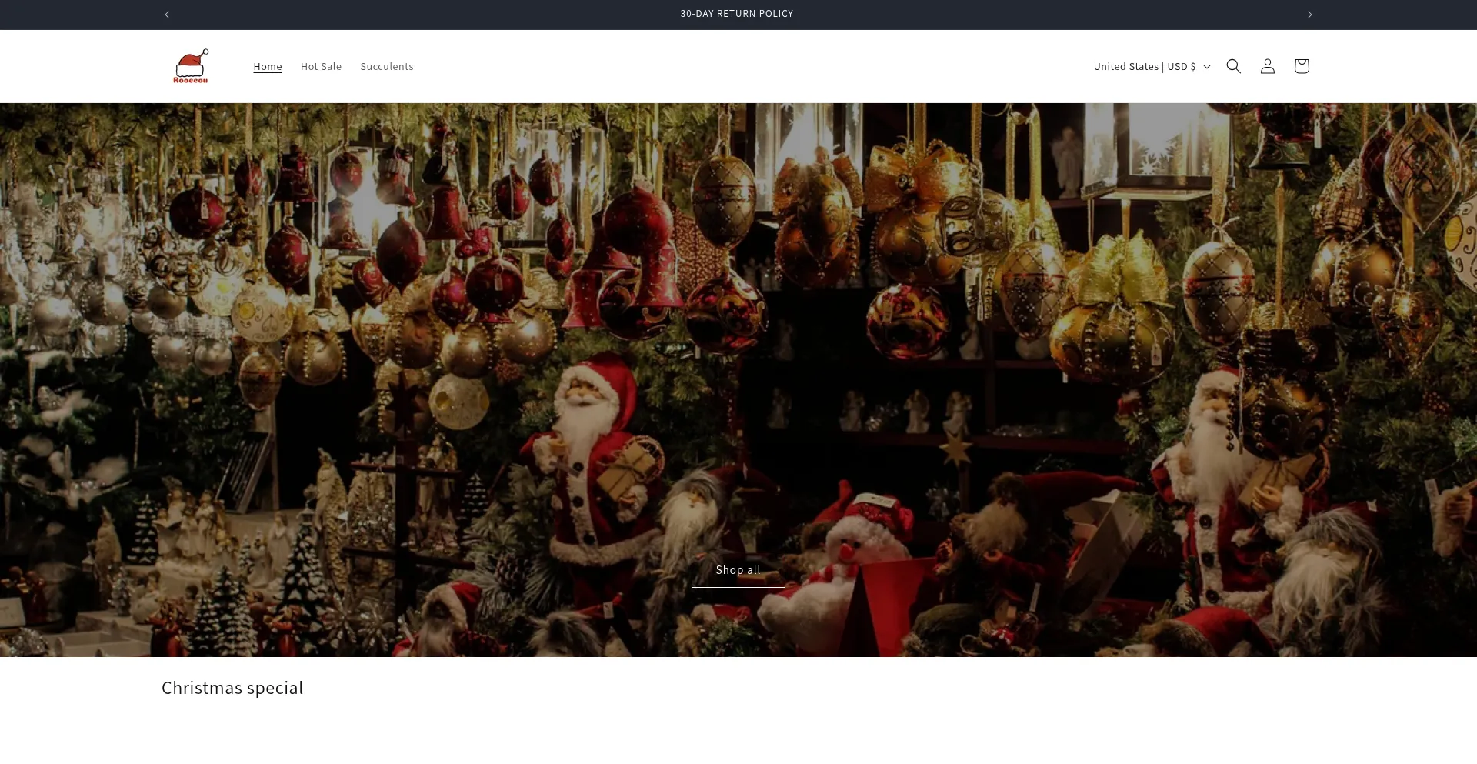The width and height of the screenshot is (1477, 764).
Task: Open the search magnifier icon
Action: (x=1233, y=66)
